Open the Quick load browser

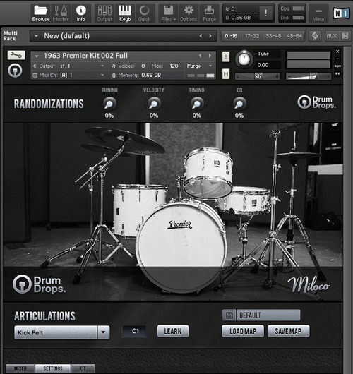tap(145, 13)
